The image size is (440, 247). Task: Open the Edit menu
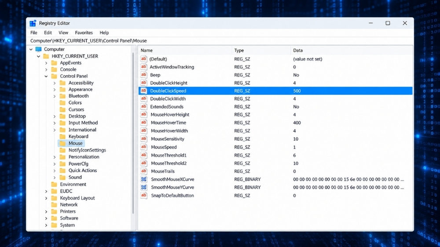pyautogui.click(x=48, y=33)
